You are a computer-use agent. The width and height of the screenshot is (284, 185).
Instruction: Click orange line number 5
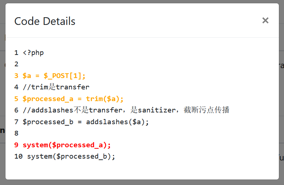[x=16, y=99]
